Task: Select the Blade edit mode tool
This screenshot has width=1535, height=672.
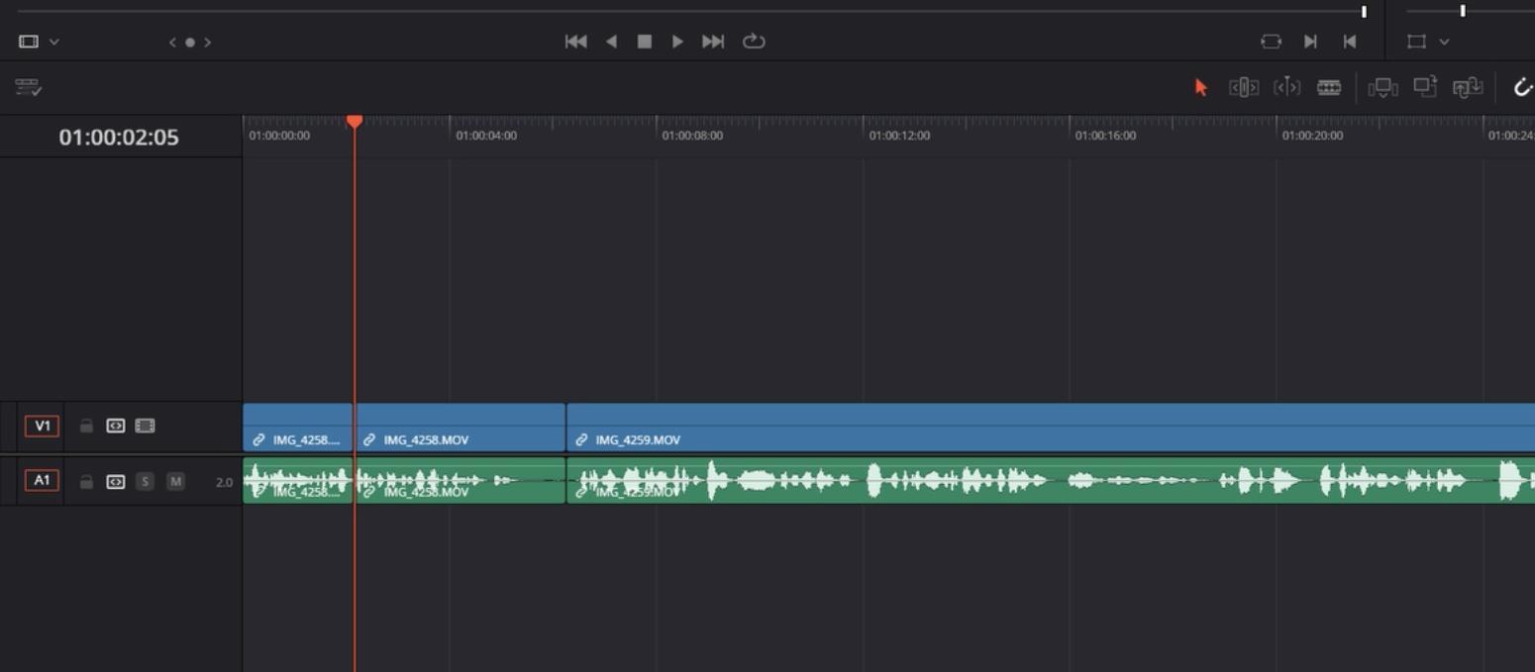Action: tap(1329, 88)
